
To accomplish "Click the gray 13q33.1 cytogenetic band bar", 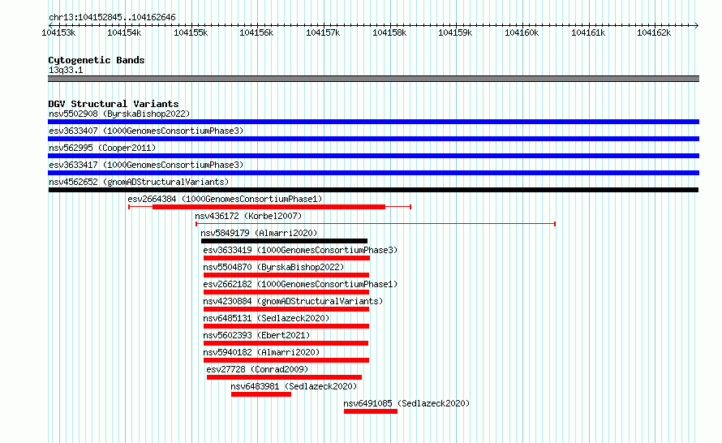I will 373,80.
